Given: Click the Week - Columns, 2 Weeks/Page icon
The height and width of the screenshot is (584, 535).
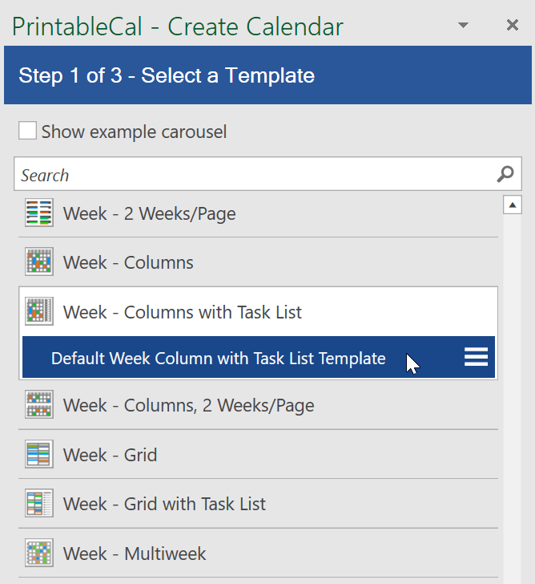Looking at the screenshot, I should tap(39, 404).
